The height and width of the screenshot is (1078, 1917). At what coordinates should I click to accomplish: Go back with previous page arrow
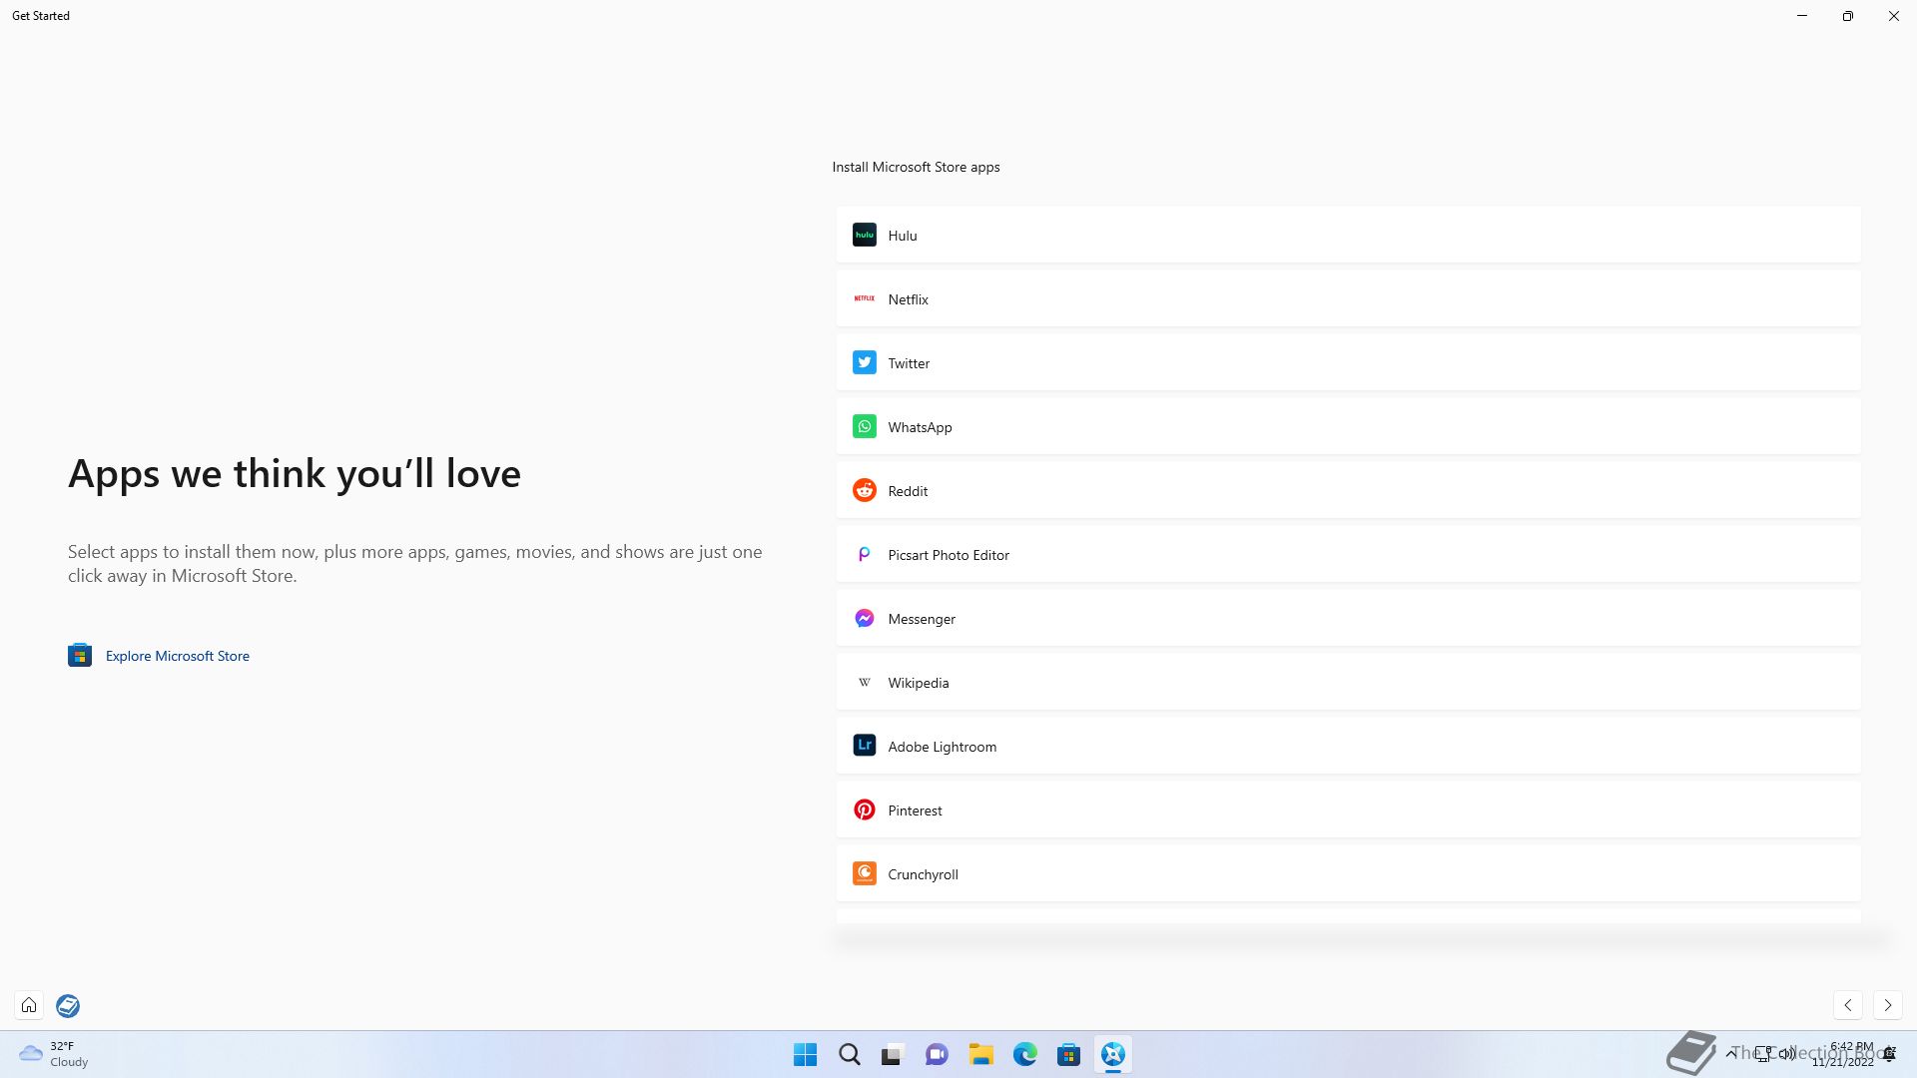pos(1847,1005)
